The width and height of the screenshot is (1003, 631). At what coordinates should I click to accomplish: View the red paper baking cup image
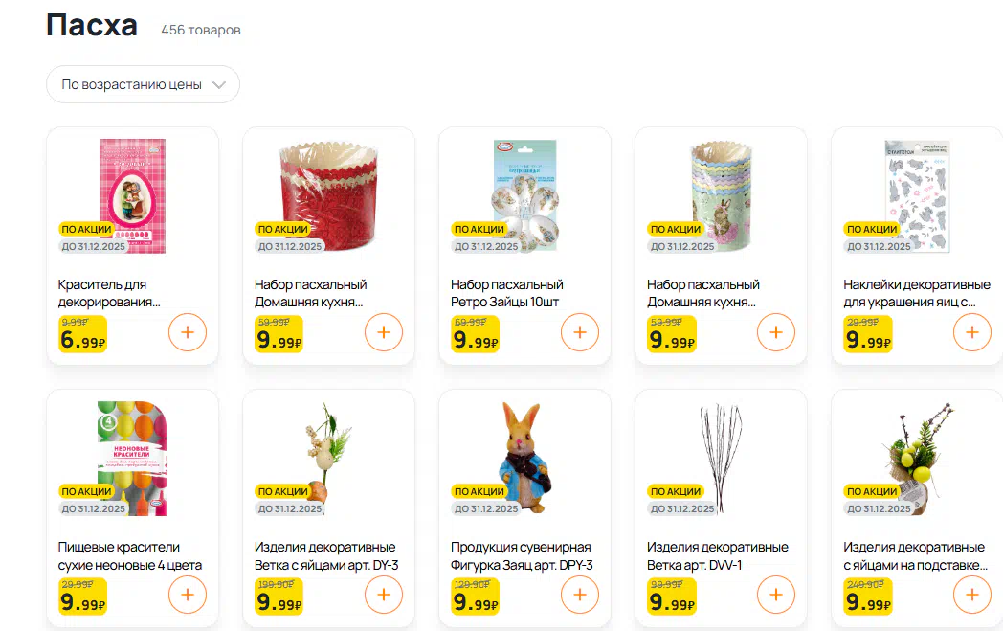[329, 196]
